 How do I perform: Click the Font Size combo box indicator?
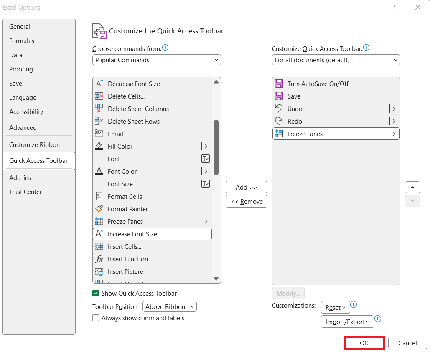coord(206,184)
